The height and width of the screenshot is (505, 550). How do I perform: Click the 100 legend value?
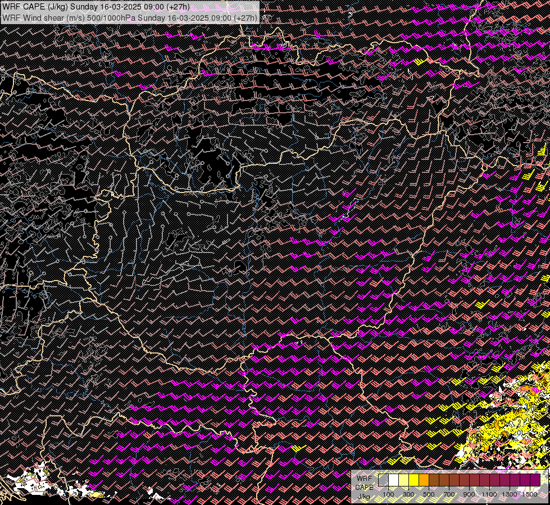388,494
